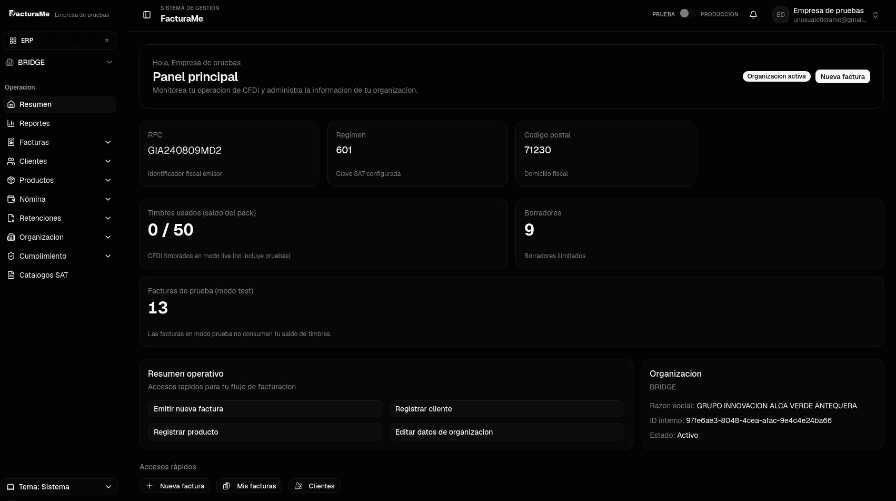Click Borradores count 9
This screenshot has height=501, width=896.
(529, 230)
